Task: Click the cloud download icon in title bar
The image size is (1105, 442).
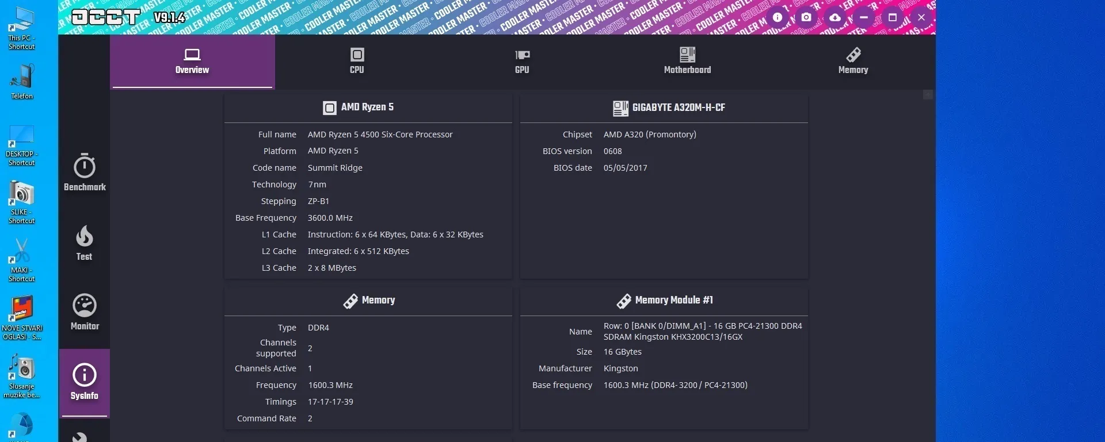Action: point(835,17)
